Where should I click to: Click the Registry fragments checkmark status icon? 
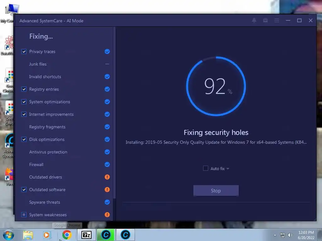(107, 127)
